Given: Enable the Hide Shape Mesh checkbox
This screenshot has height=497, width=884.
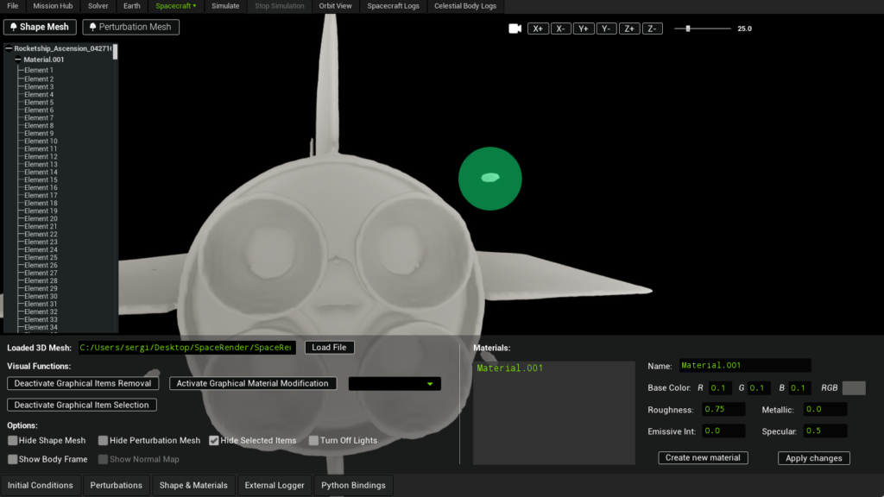Looking at the screenshot, I should click(13, 441).
